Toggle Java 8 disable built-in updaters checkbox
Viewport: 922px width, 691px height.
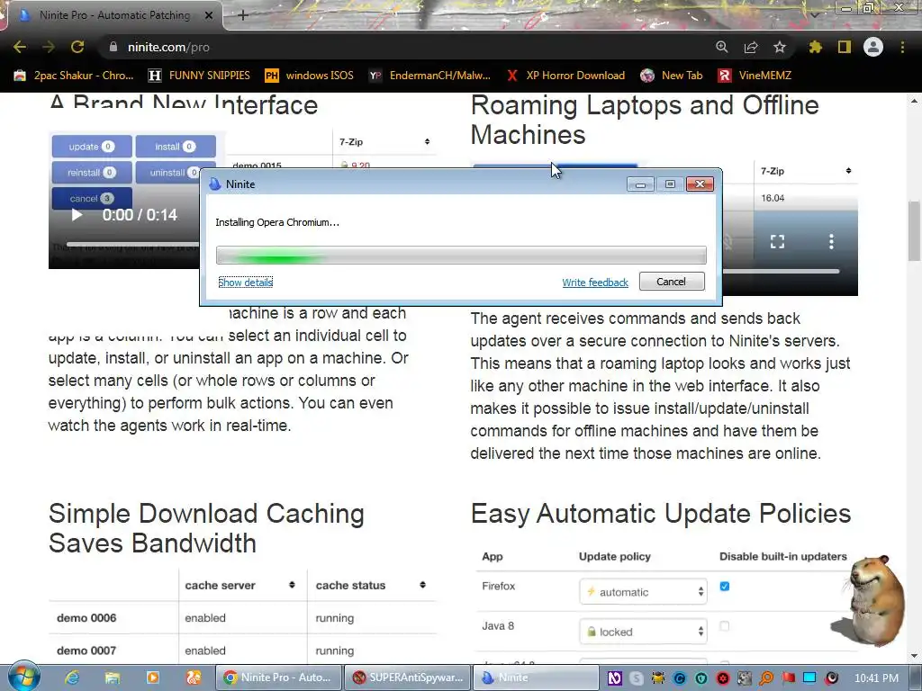[x=725, y=626]
